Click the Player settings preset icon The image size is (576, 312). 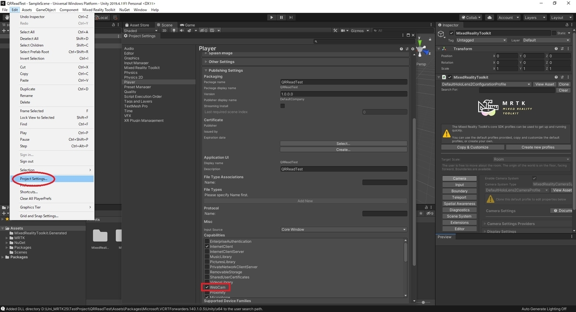point(407,49)
